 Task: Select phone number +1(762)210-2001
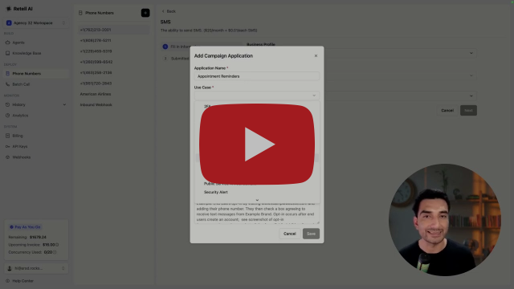113,30
